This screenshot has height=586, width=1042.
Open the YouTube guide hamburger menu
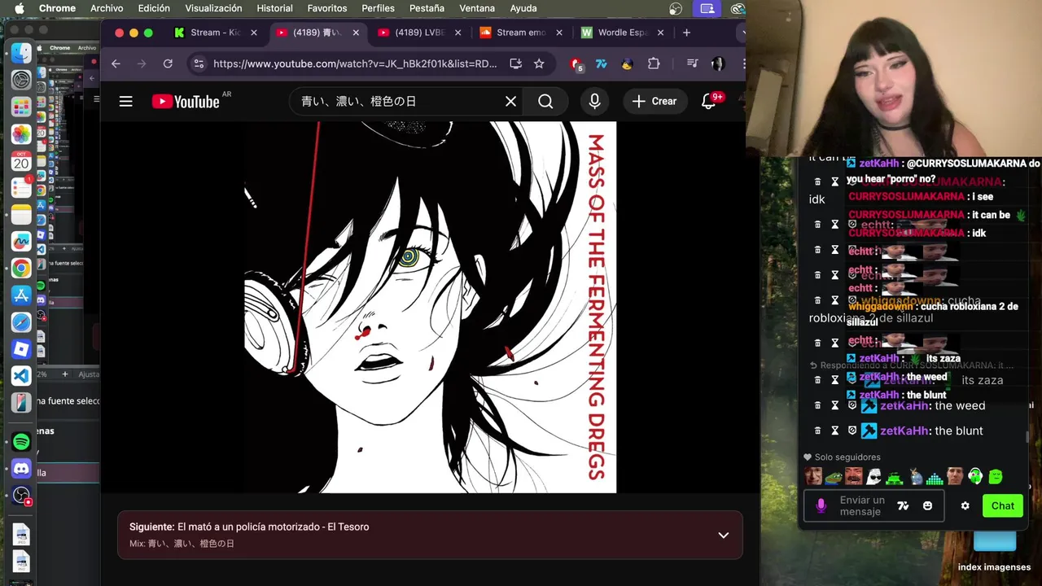[x=125, y=102]
